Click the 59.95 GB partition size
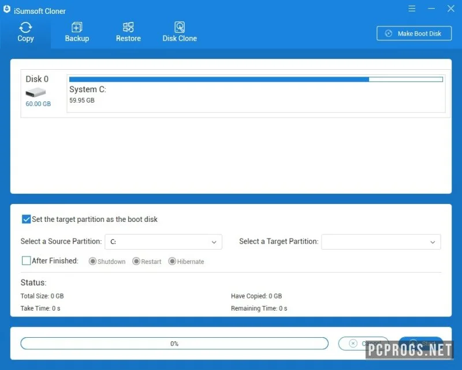Image resolution: width=462 pixels, height=370 pixels. point(82,100)
